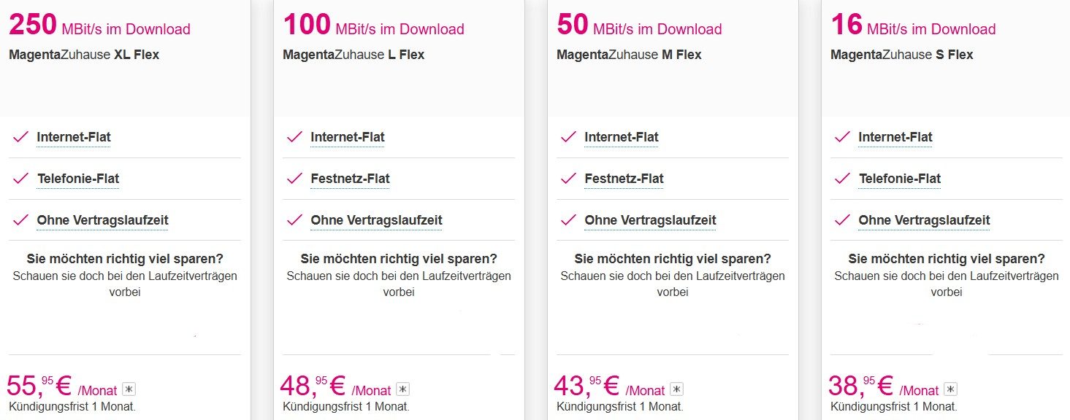Viewport: 1070px width, 420px height.
Task: Click checkmark beside Festnetz-Flat in L Flex
Action: (295, 179)
